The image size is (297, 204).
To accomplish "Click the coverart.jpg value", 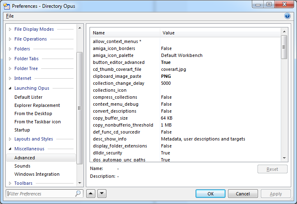I will (173, 70).
